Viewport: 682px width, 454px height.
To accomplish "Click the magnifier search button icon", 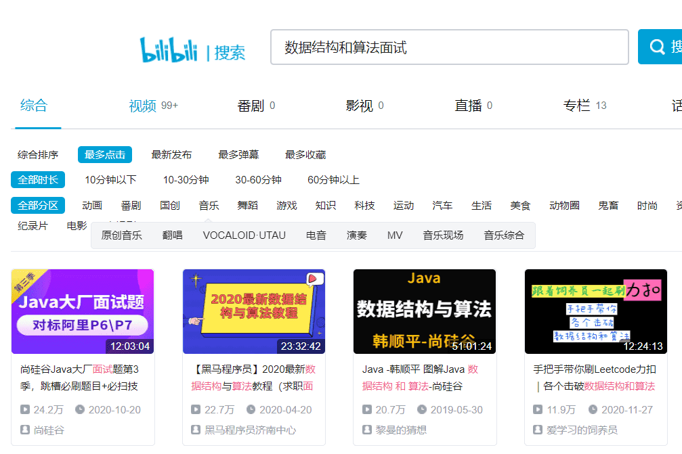I will point(657,47).
